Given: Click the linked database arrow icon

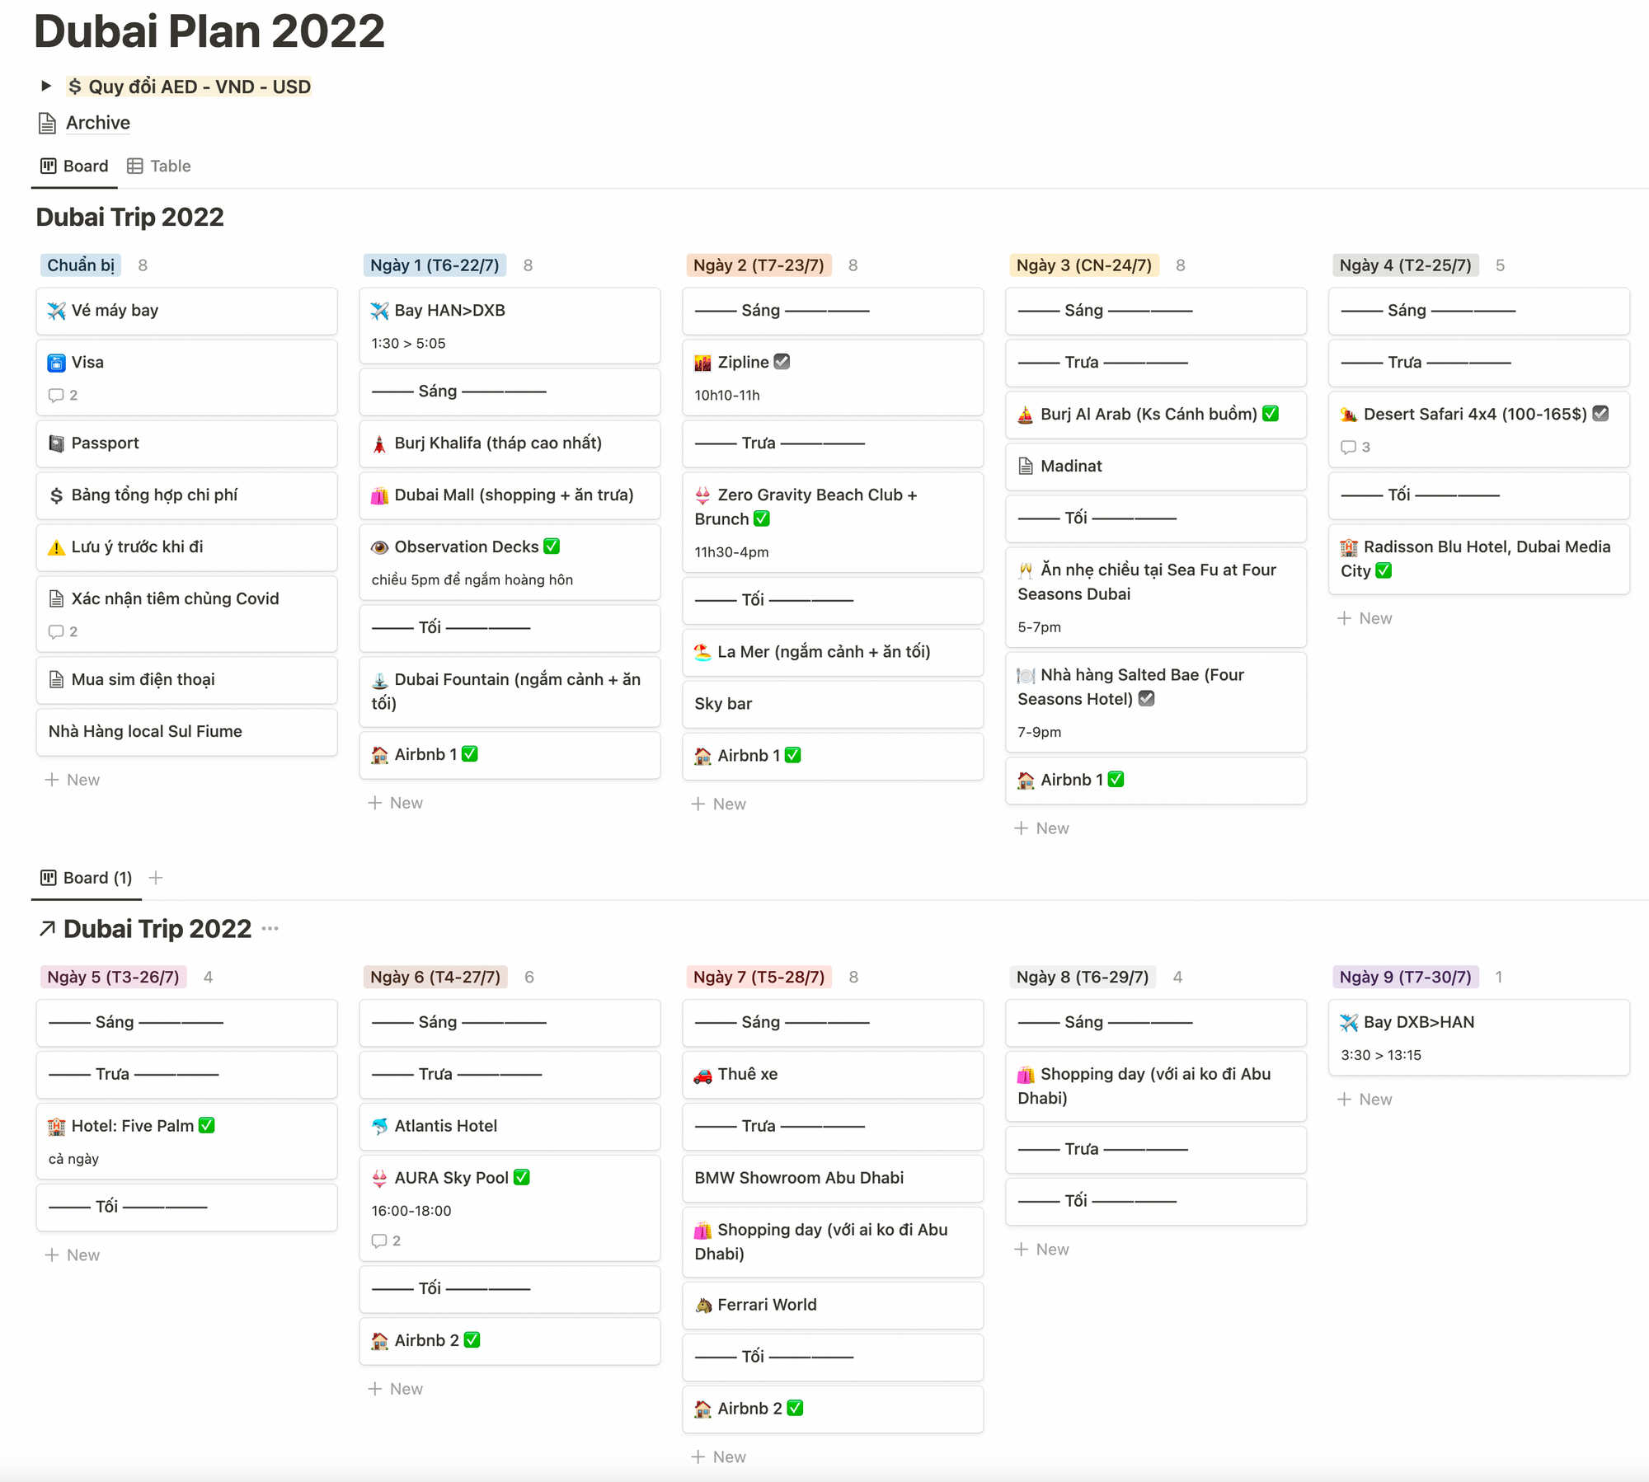Looking at the screenshot, I should tap(47, 929).
